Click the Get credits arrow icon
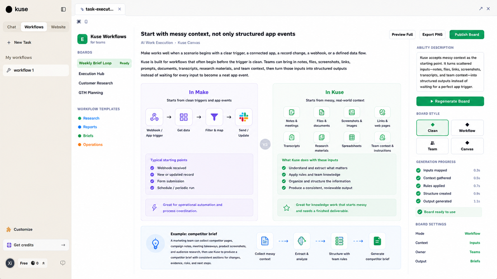497x279 pixels. pos(63,245)
